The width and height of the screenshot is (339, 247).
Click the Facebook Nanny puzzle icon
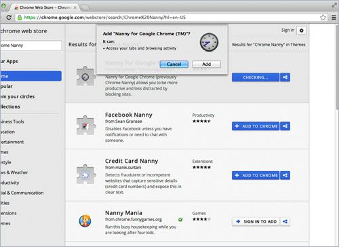click(85, 126)
